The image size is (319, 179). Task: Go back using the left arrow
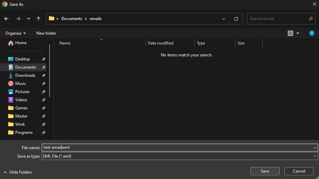click(x=6, y=19)
